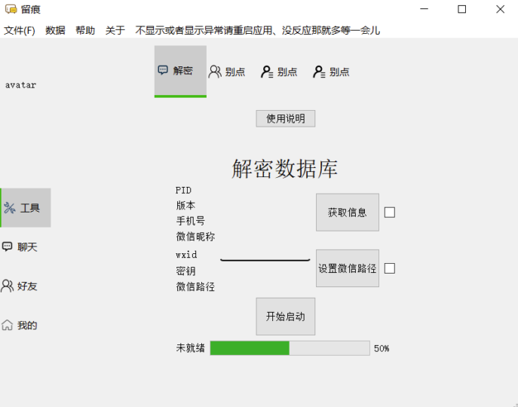Screen dimensions: 518x407
Task: Click the last 别点 tab icon
Action: point(319,72)
